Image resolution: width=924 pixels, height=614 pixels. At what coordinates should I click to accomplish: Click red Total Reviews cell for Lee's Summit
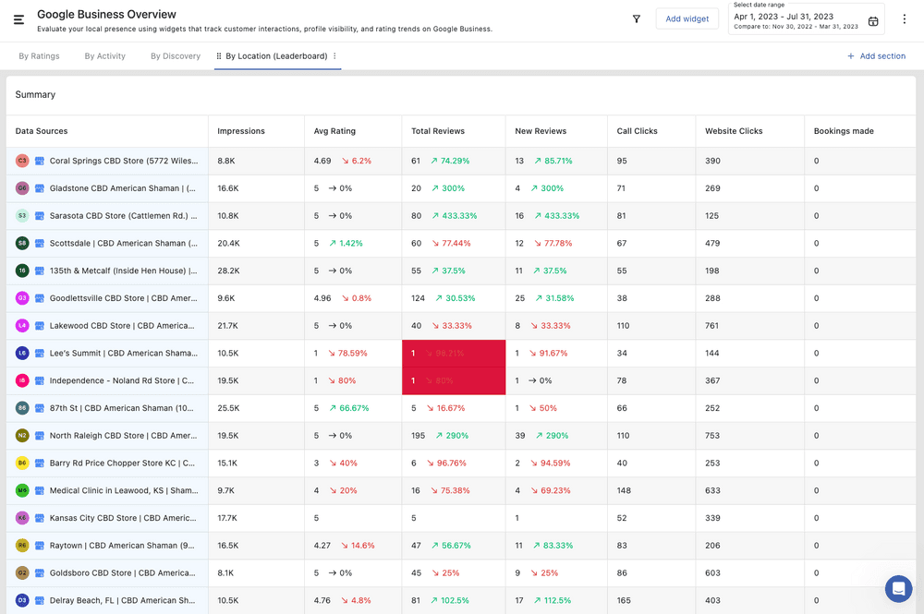pos(453,354)
